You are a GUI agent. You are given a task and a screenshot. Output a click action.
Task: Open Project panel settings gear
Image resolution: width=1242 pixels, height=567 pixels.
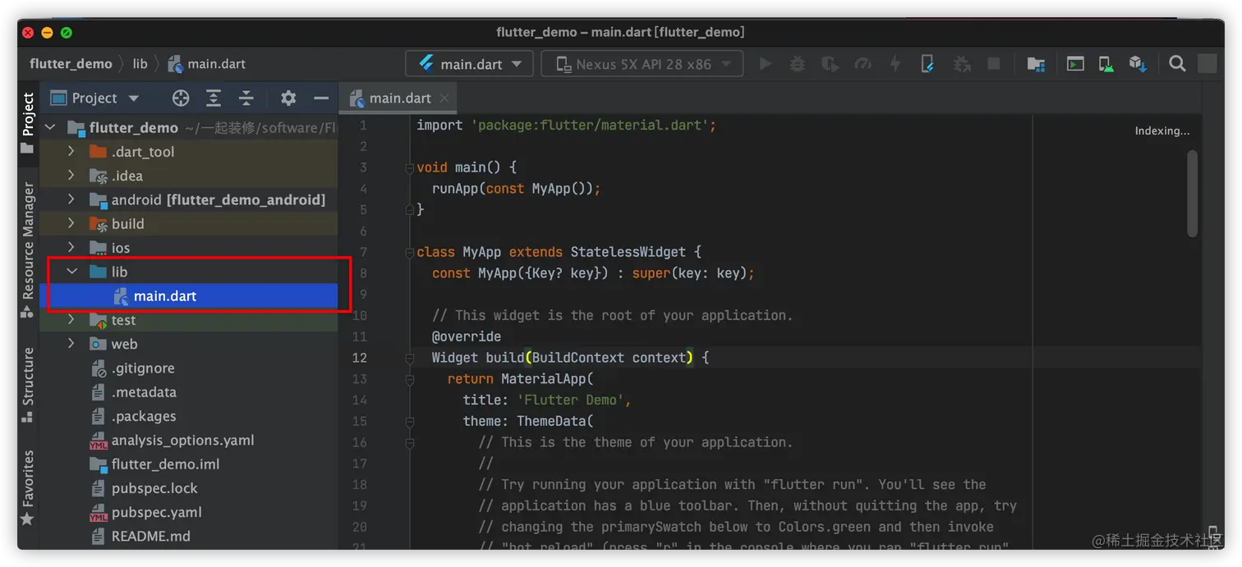(288, 98)
